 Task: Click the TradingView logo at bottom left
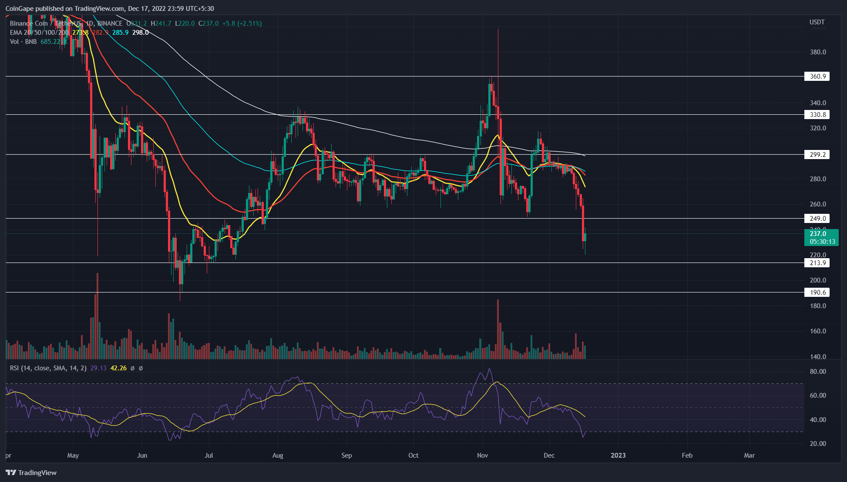[31, 472]
